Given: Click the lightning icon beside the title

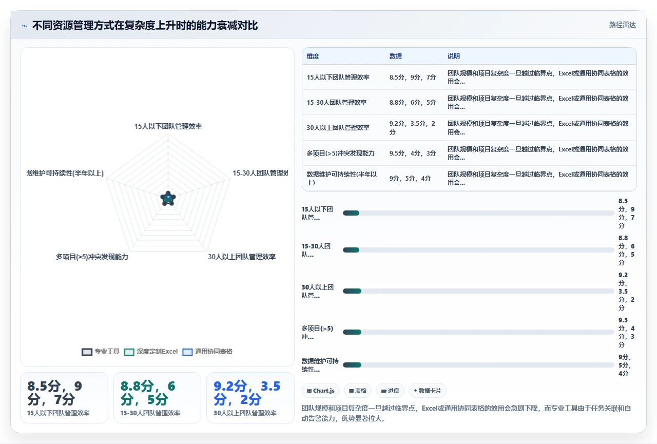Looking at the screenshot, I should [x=25, y=25].
